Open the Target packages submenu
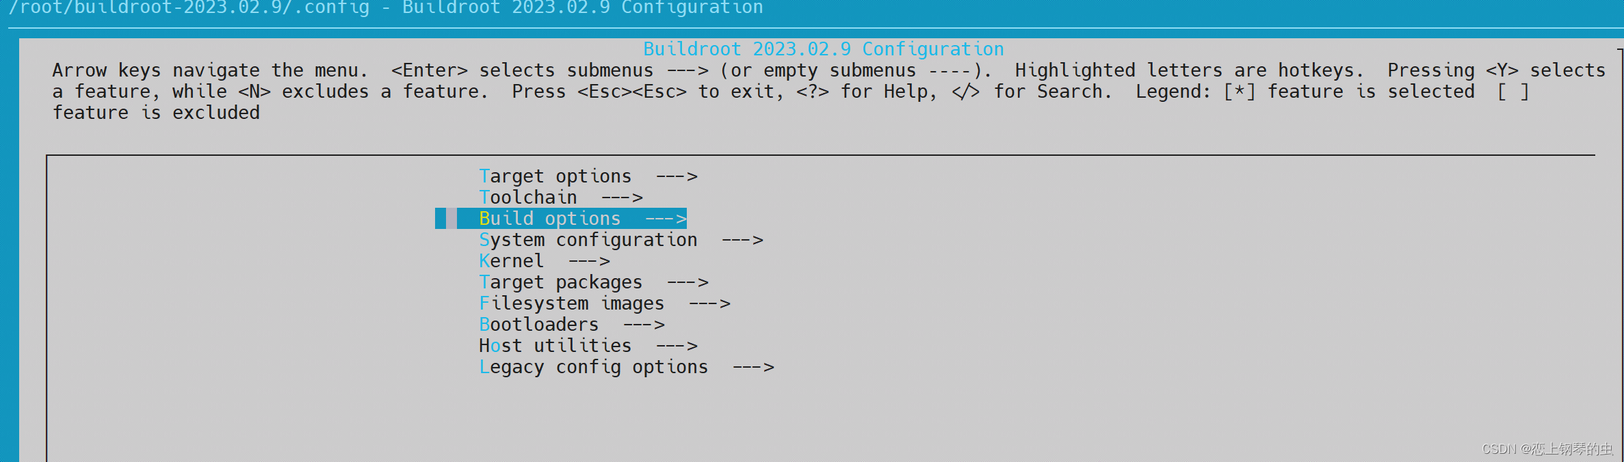The image size is (1624, 462). 561,282
